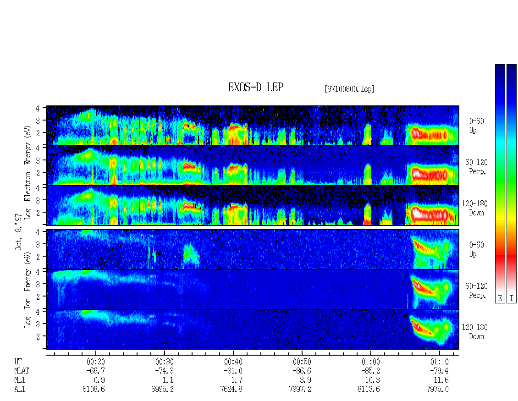Select the [97100800.lep] file name label
The image size is (518, 401).
pos(349,89)
